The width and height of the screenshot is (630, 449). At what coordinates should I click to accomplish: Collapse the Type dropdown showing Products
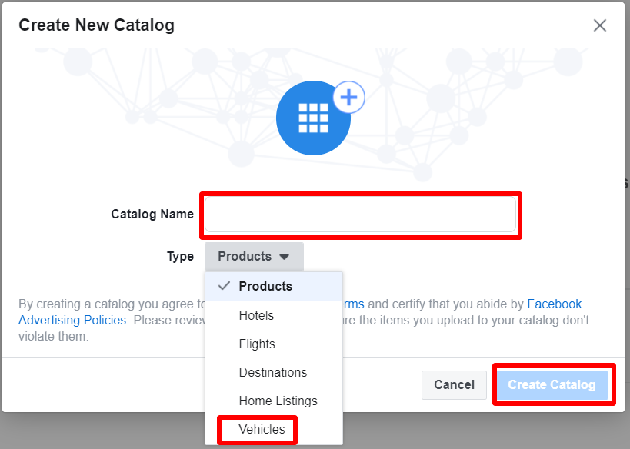click(254, 256)
